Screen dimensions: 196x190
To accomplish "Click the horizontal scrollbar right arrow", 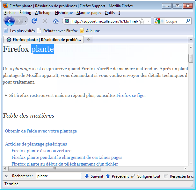I will [x=185, y=169].
